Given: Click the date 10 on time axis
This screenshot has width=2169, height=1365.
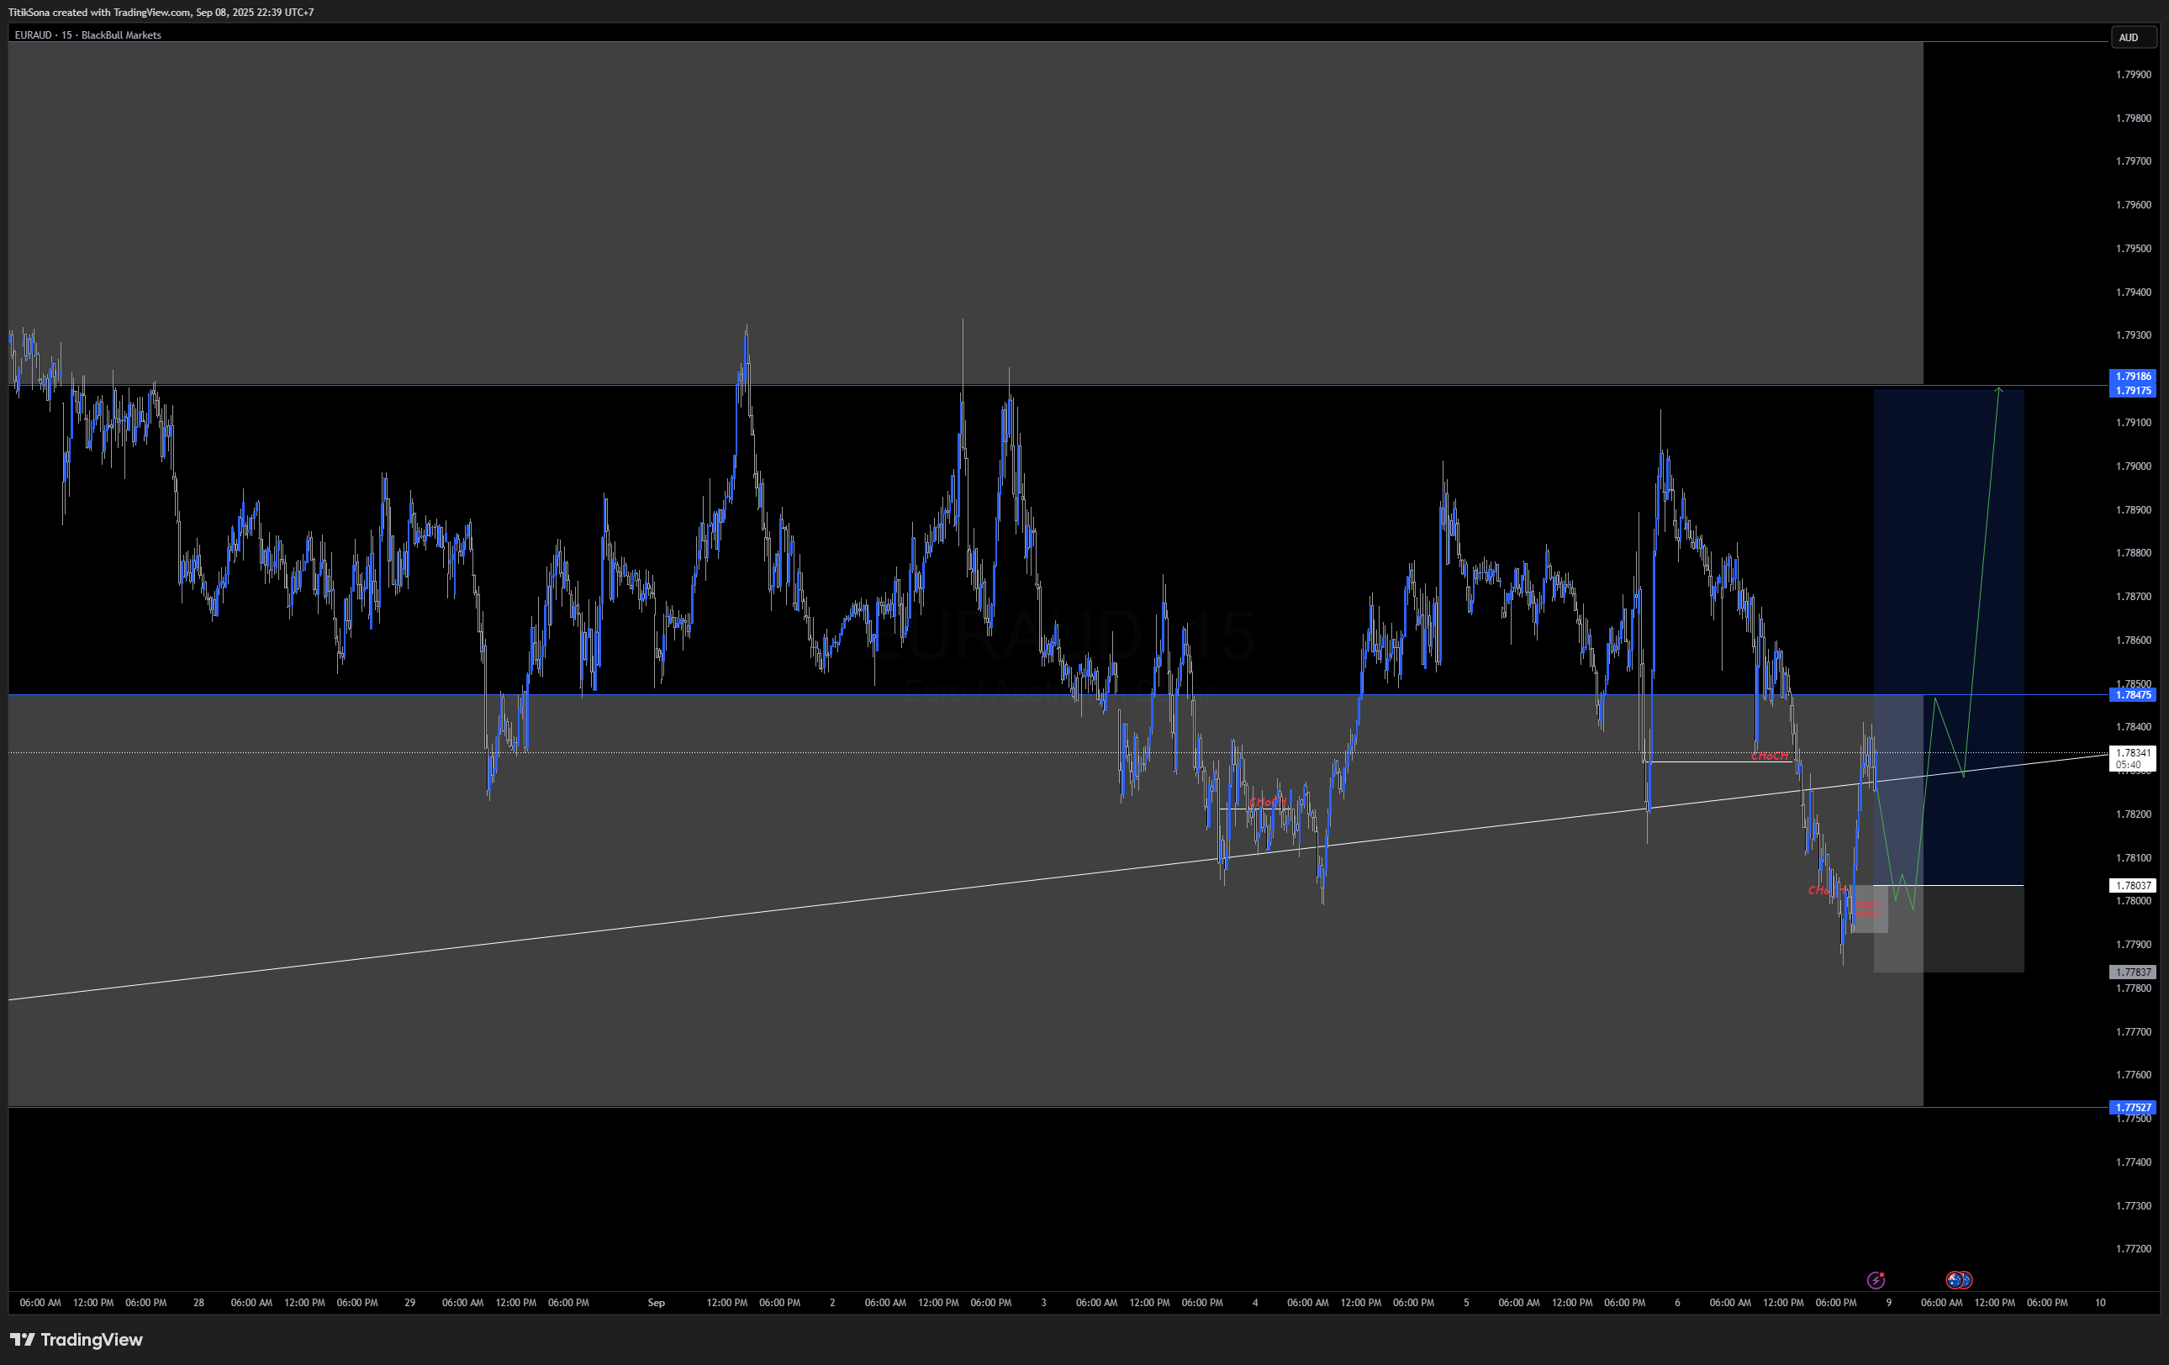Looking at the screenshot, I should pyautogui.click(x=2100, y=1303).
